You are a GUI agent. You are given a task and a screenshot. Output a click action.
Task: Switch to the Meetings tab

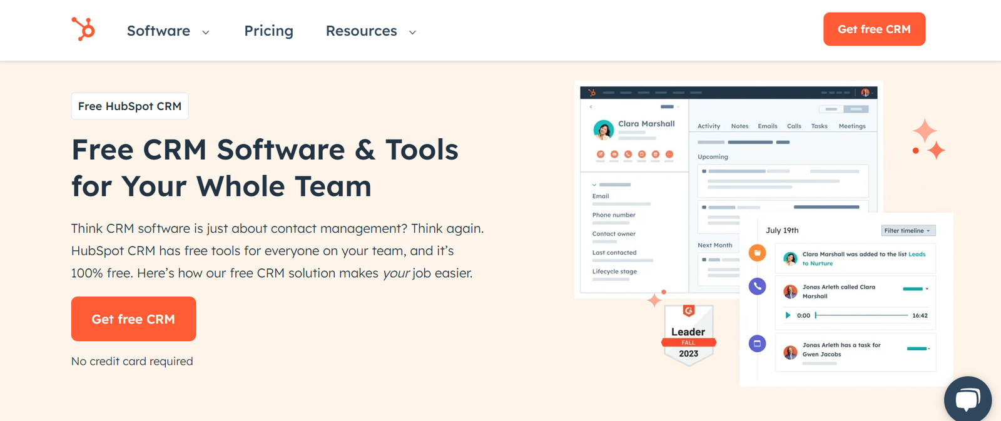852,126
